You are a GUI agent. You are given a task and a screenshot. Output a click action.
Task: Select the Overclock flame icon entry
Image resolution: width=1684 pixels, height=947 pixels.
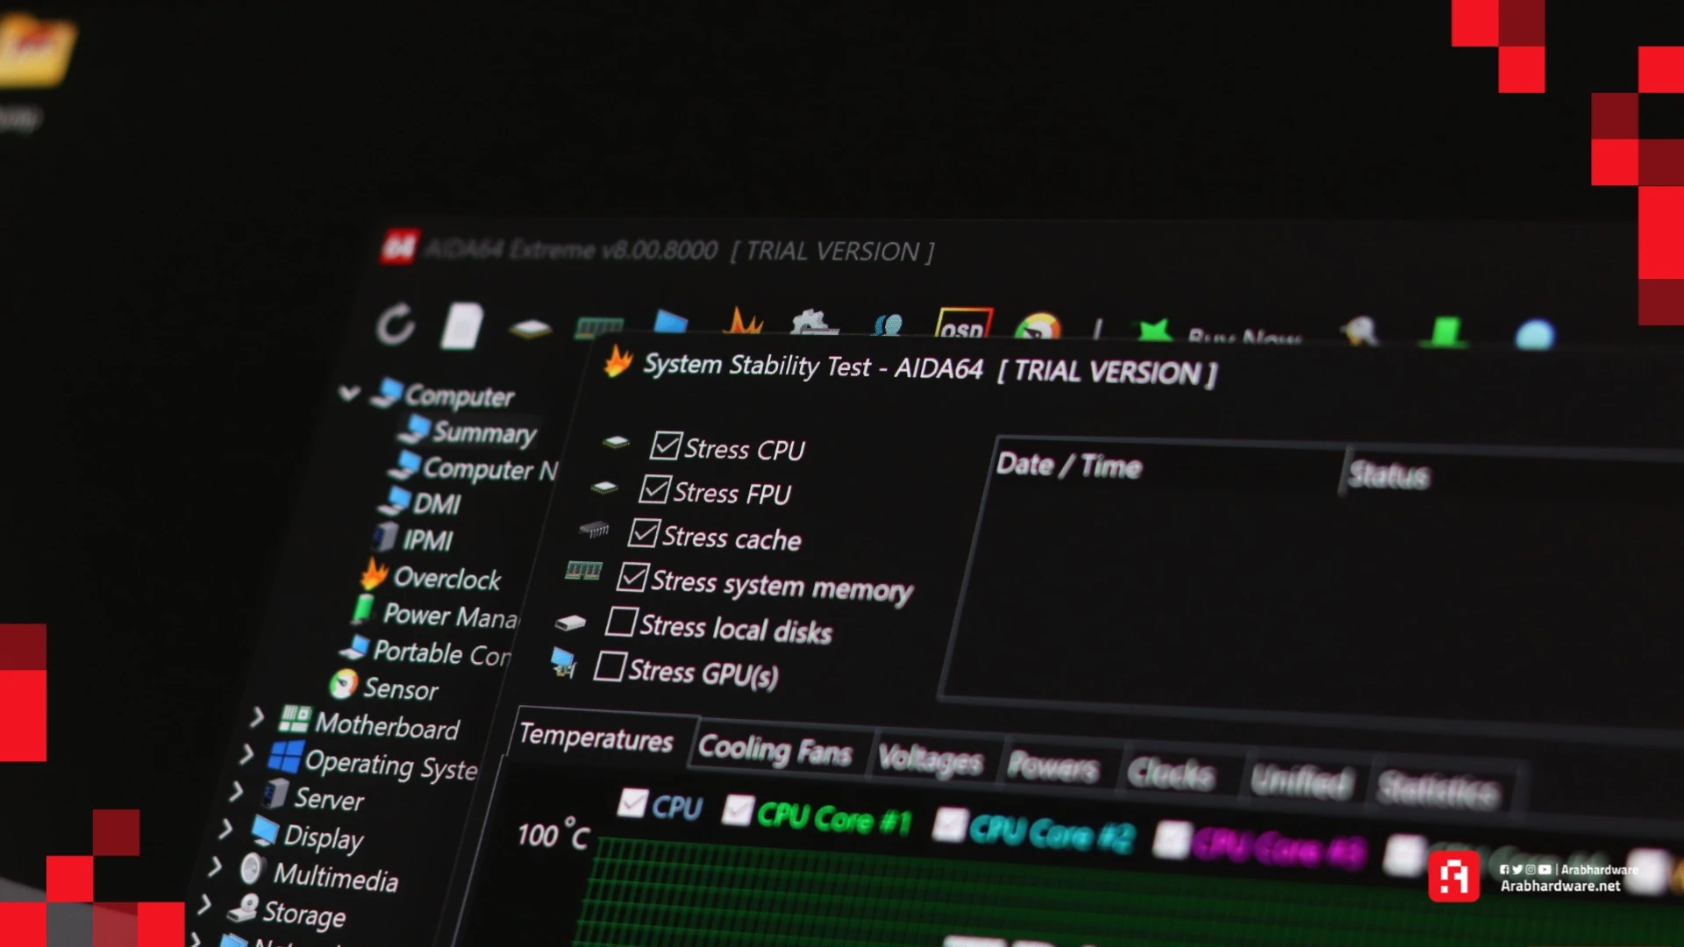(x=446, y=579)
